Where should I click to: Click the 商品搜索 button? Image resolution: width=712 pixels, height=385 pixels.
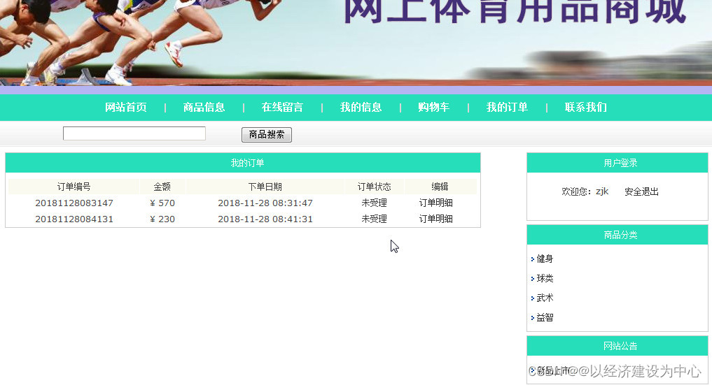click(267, 135)
